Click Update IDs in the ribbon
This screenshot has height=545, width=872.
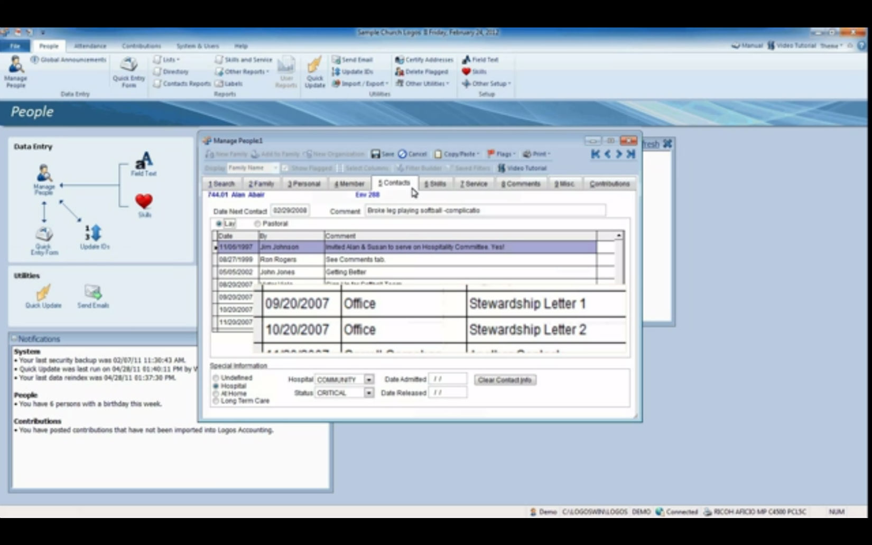pos(352,72)
